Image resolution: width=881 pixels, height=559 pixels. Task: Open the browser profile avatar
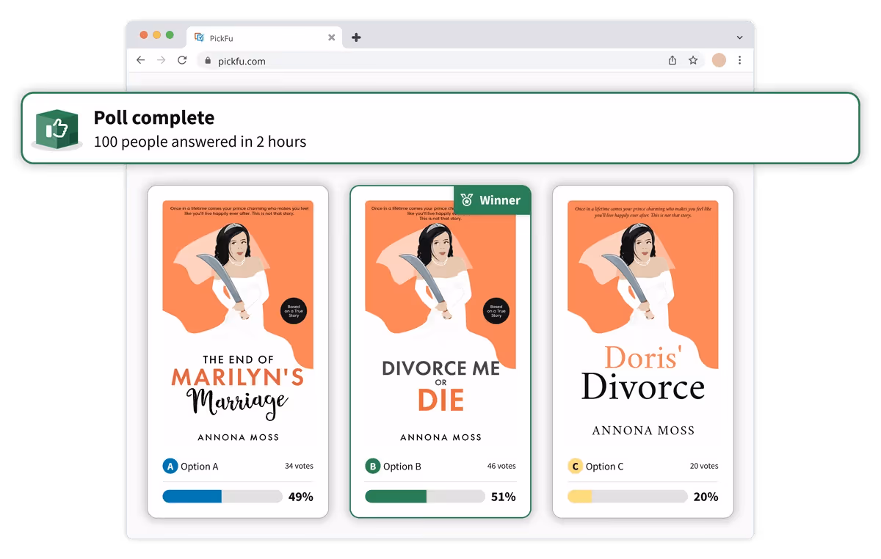click(719, 60)
